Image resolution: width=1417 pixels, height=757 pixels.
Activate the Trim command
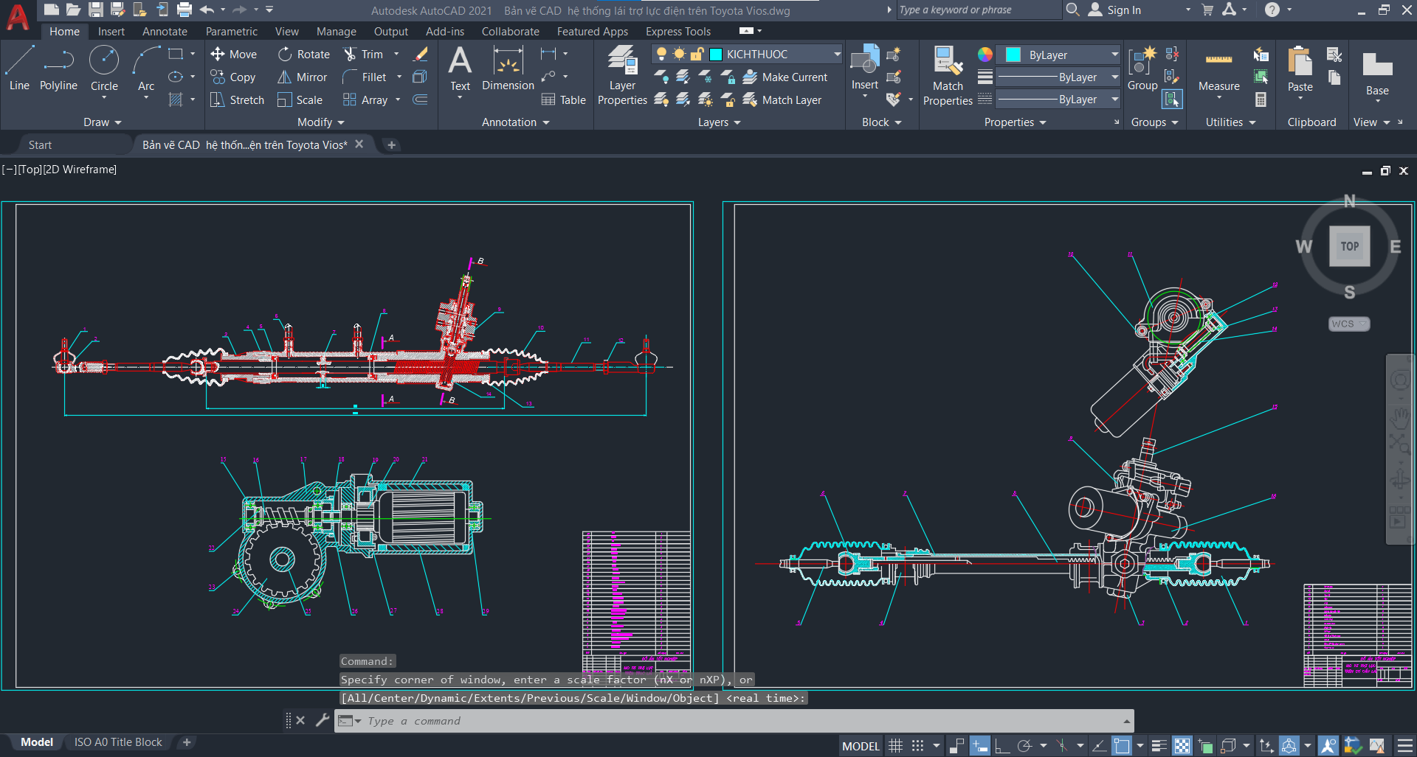(363, 54)
